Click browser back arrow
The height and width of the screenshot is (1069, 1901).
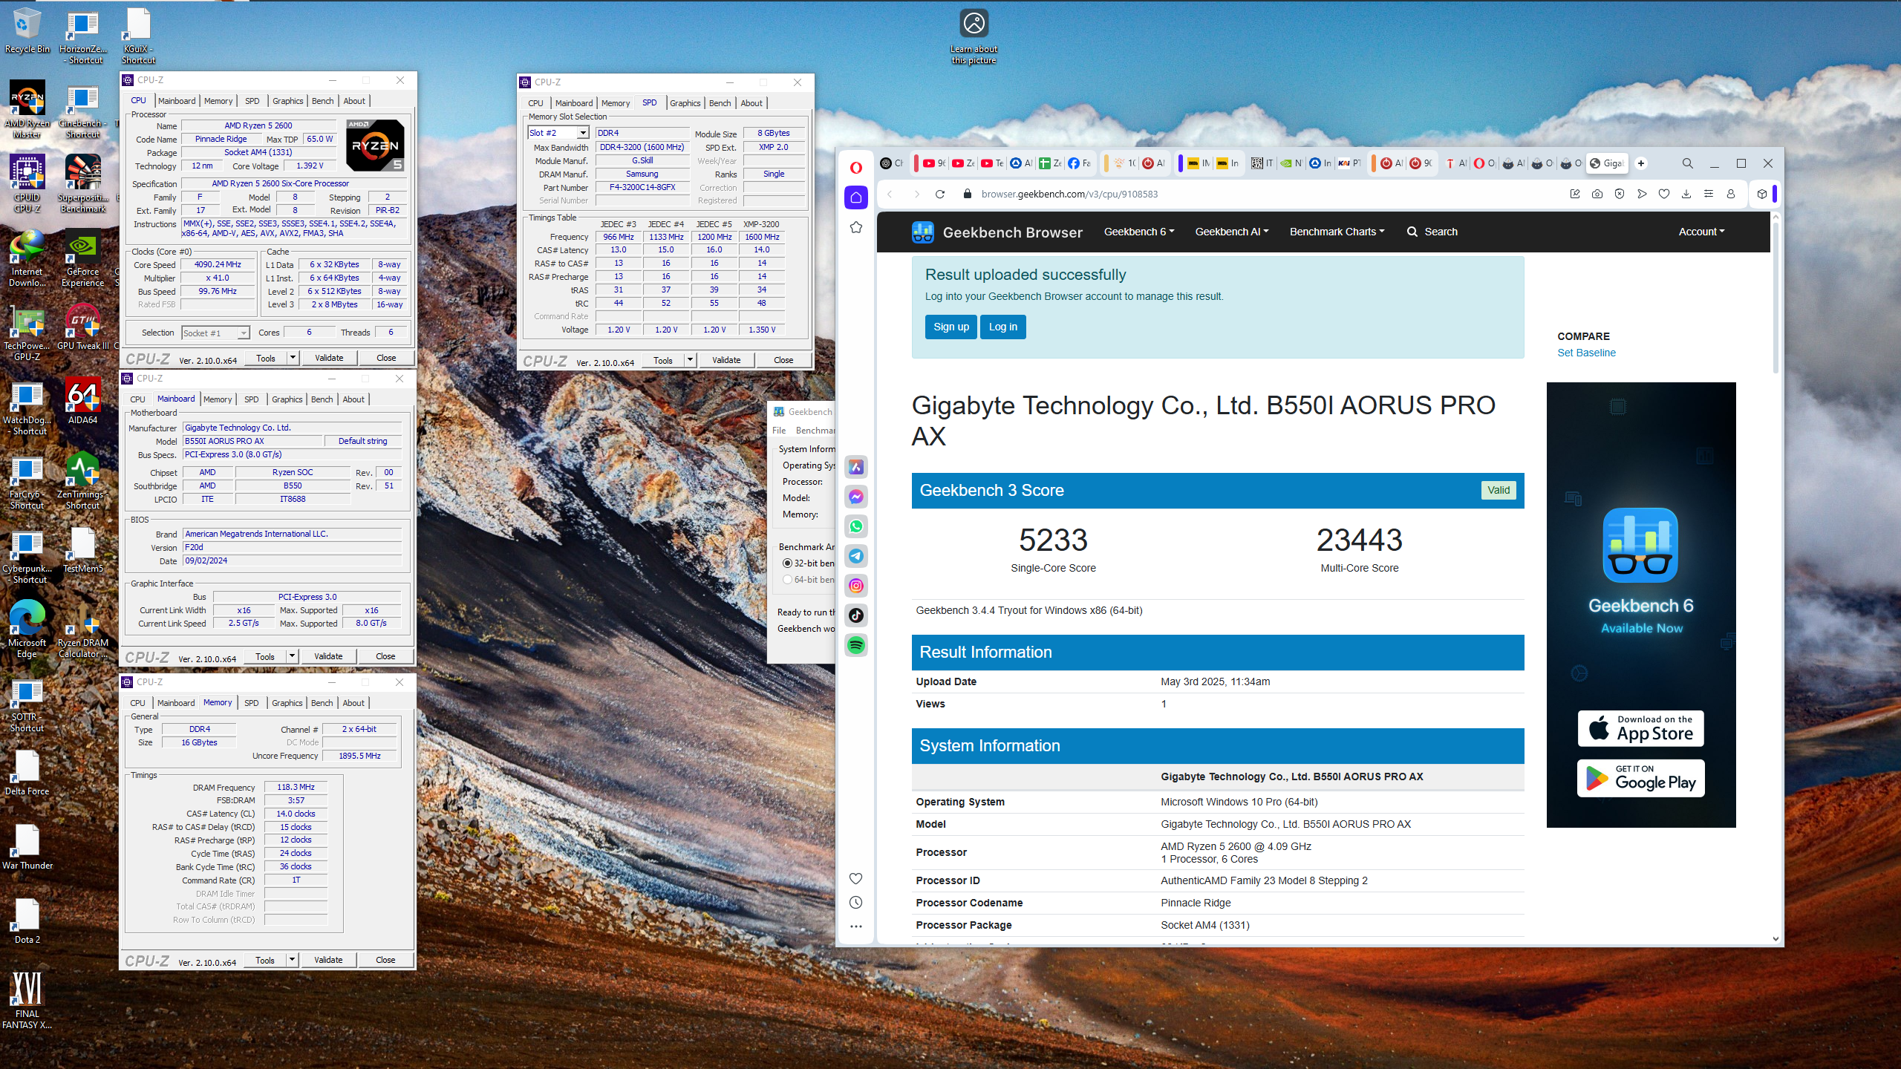tap(890, 194)
